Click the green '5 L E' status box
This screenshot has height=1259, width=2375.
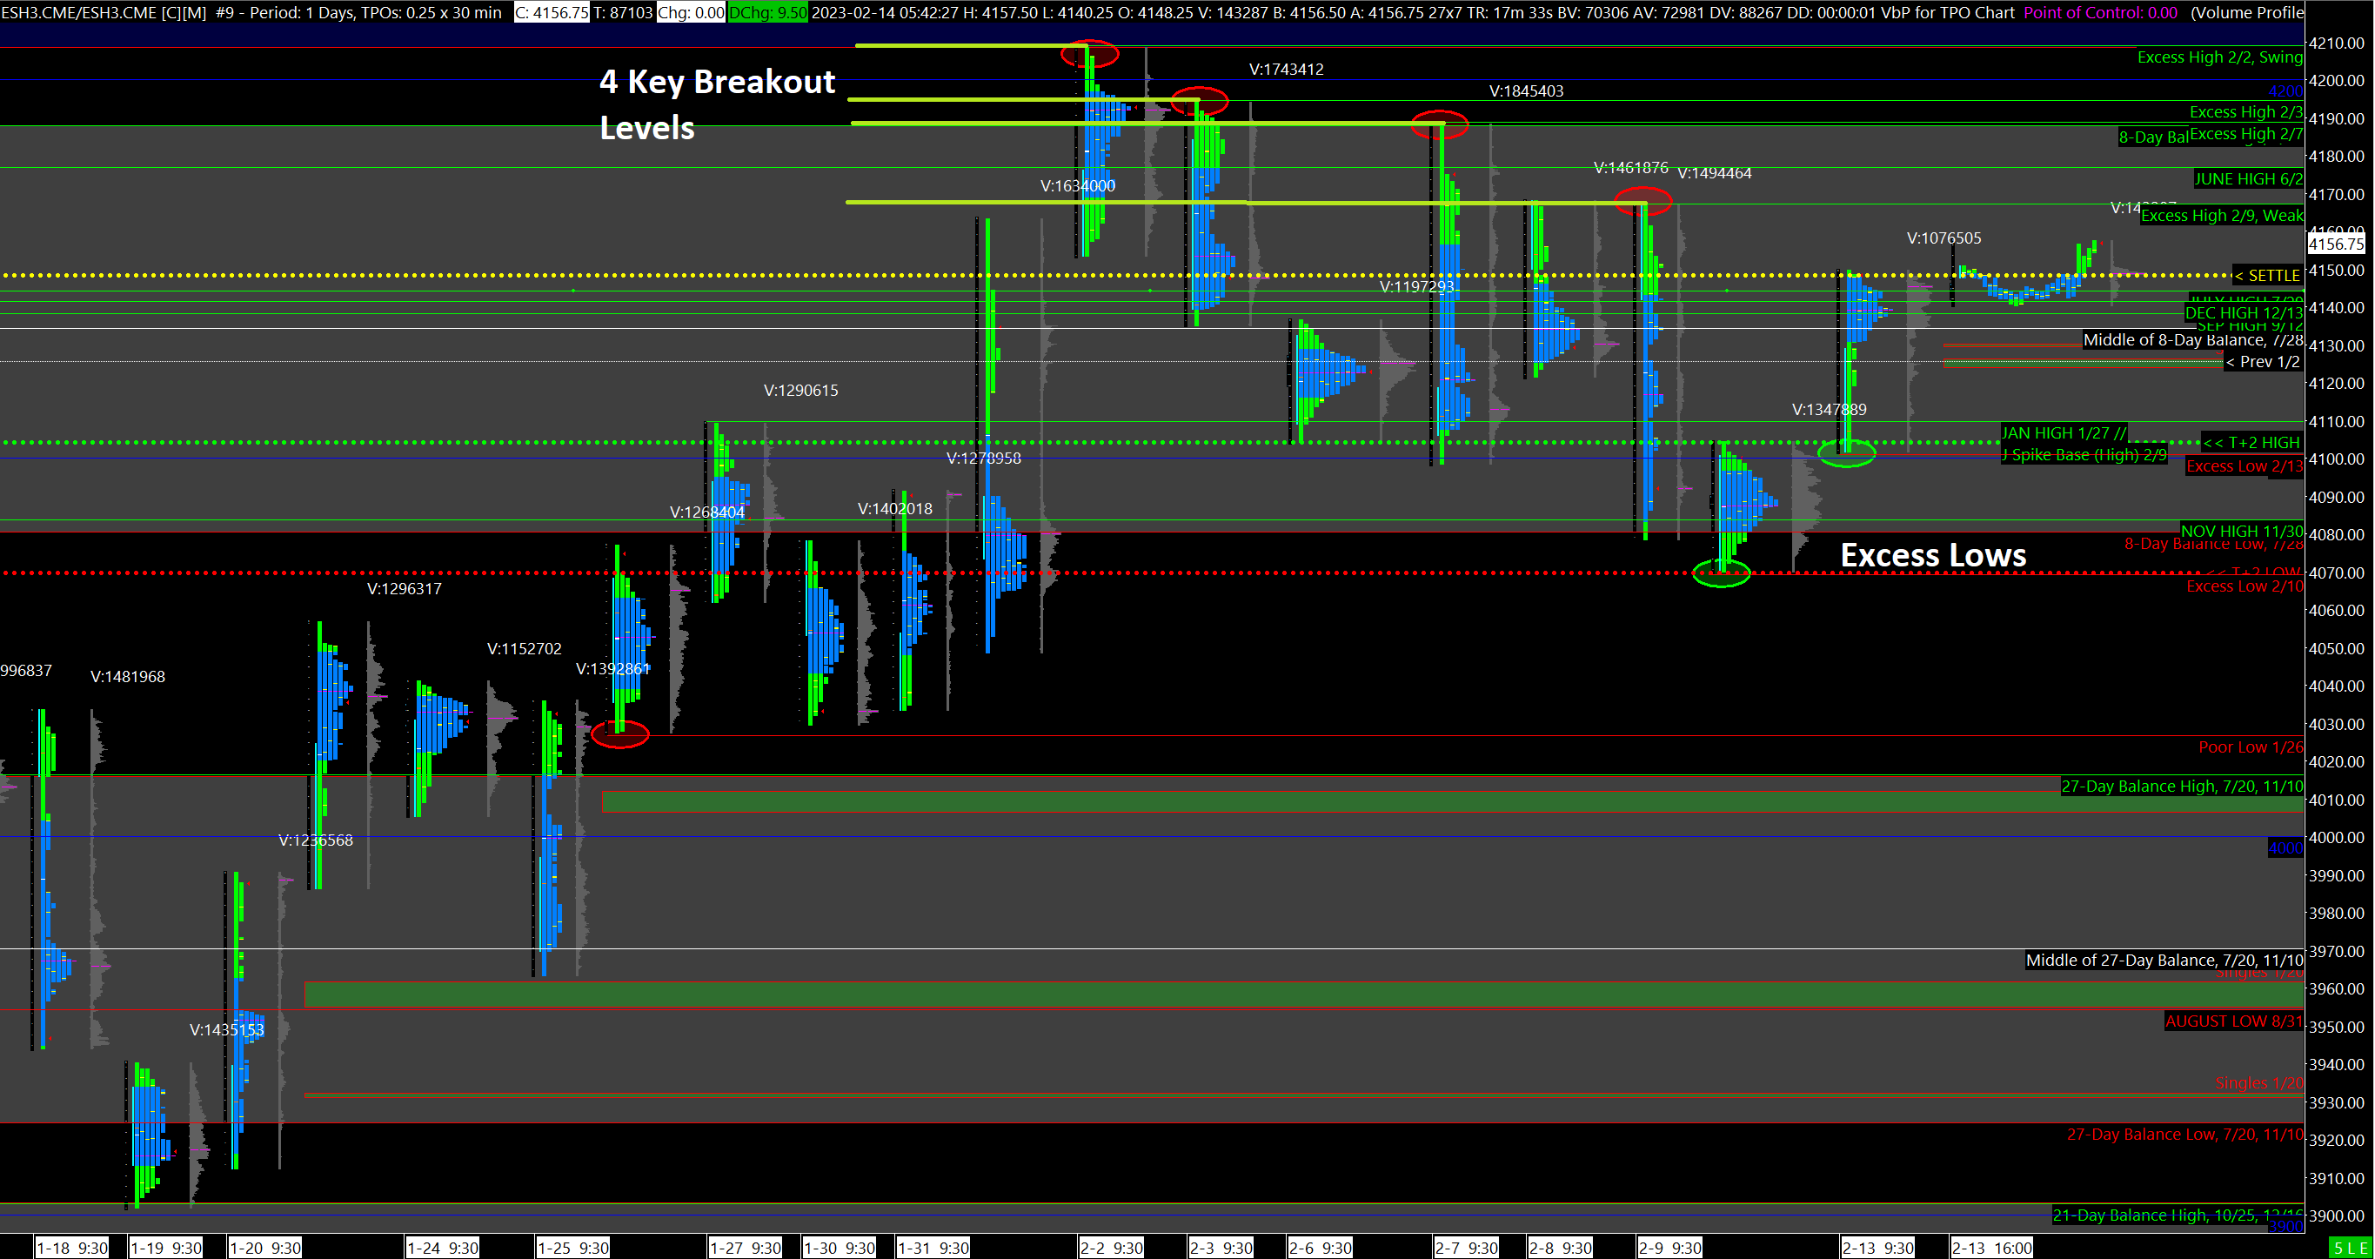coord(2349,1248)
